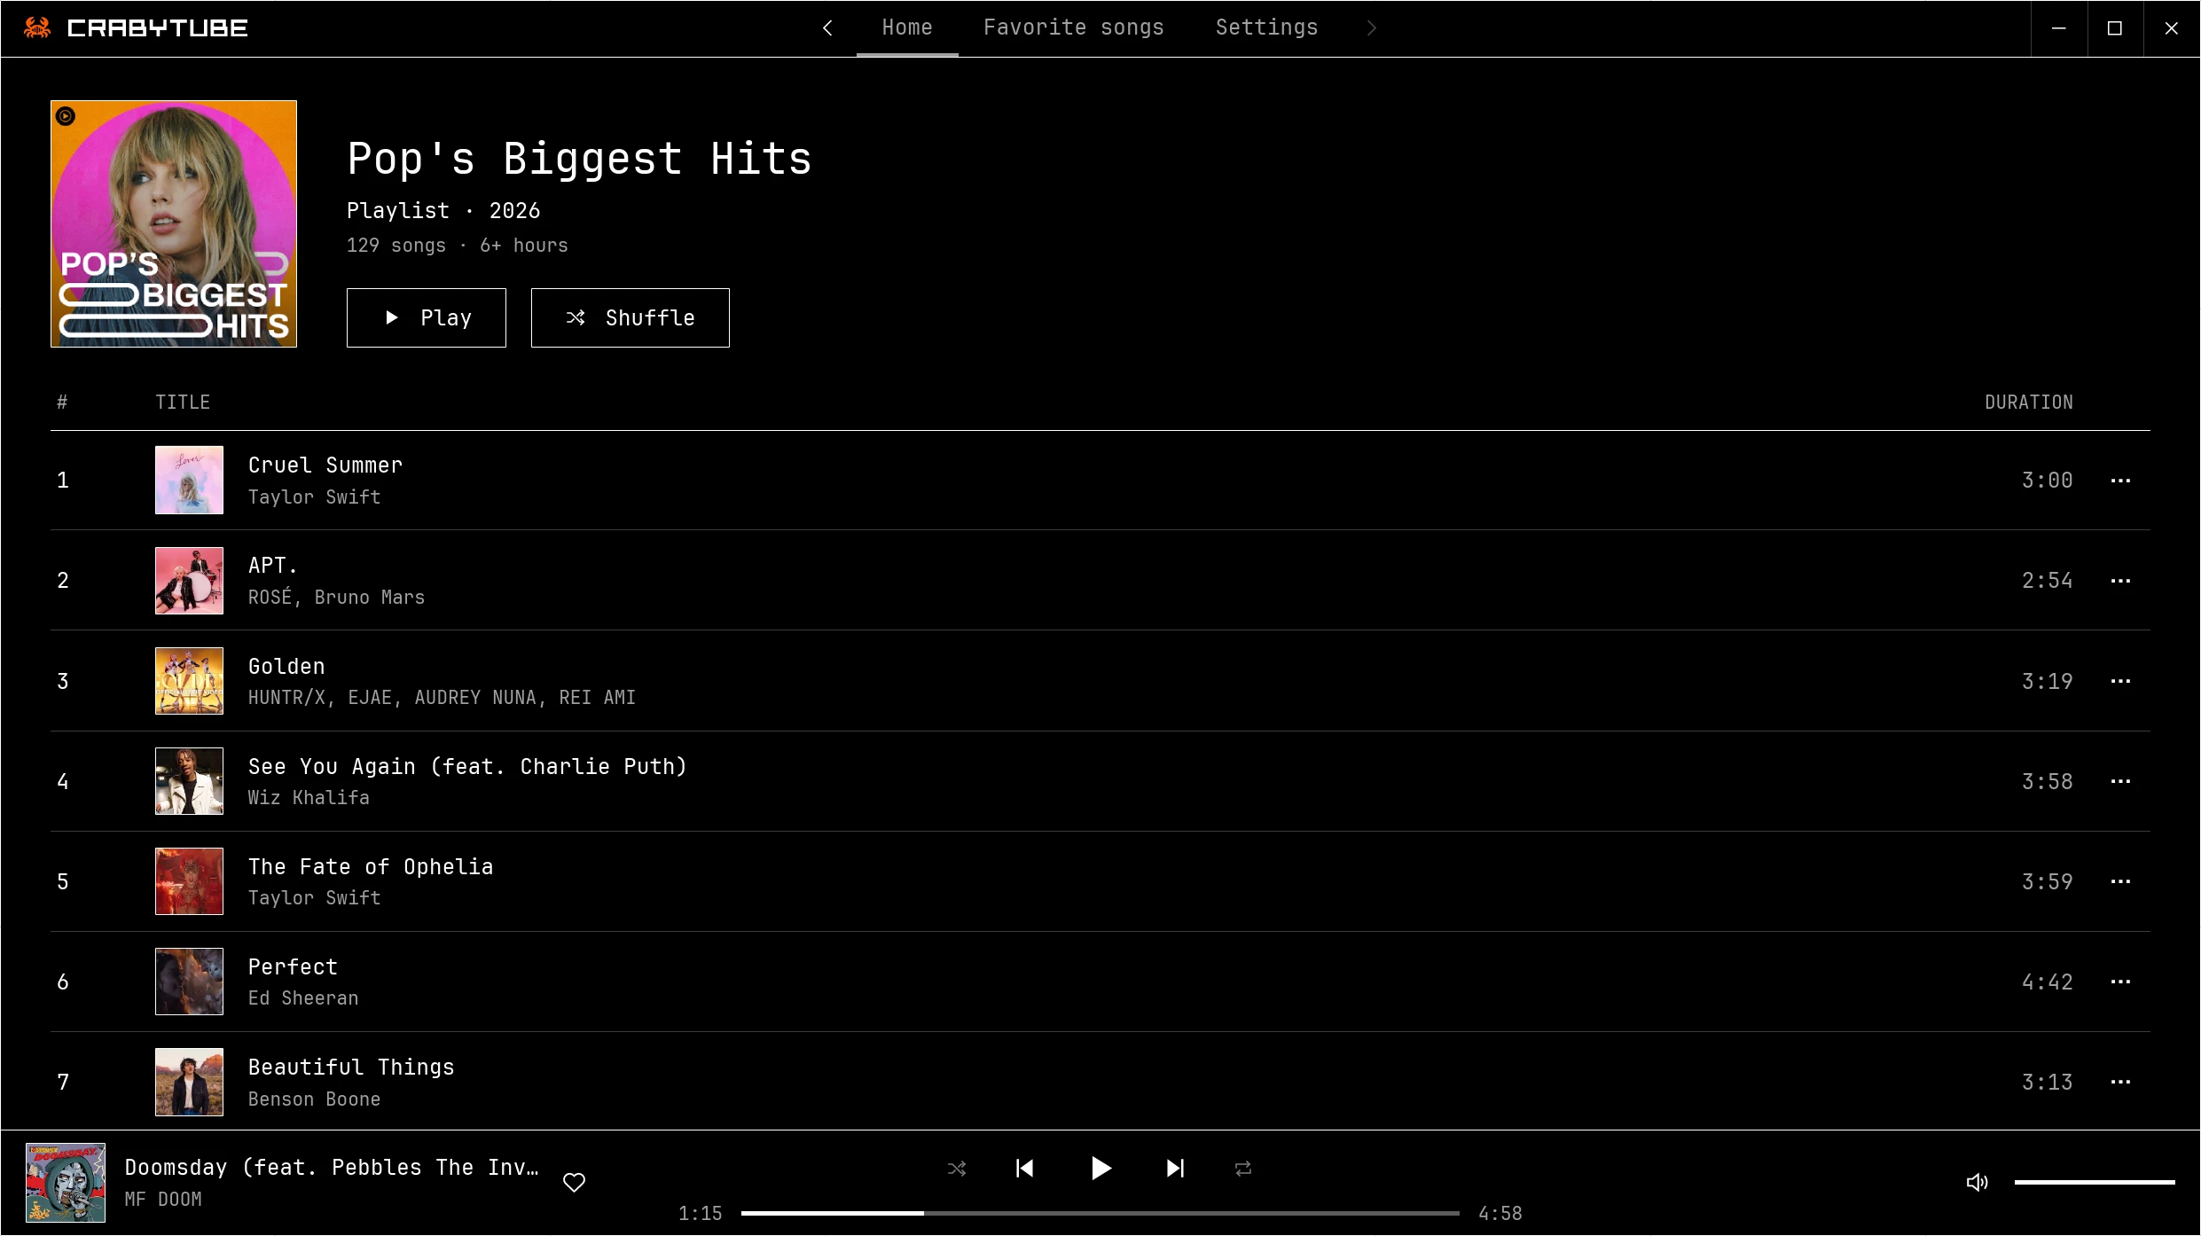Open more options for See You Again
The width and height of the screenshot is (2201, 1236).
2120,781
